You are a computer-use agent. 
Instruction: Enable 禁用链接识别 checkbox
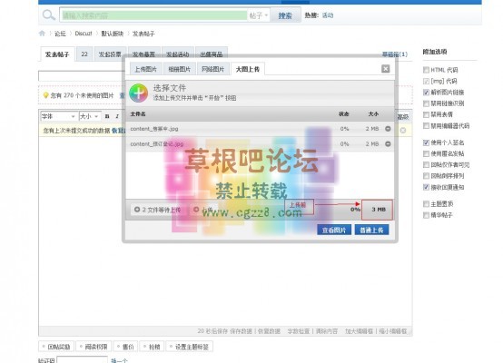(426, 103)
